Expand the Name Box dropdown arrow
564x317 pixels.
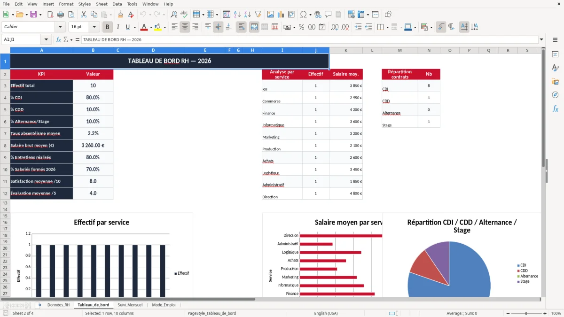[46, 39]
